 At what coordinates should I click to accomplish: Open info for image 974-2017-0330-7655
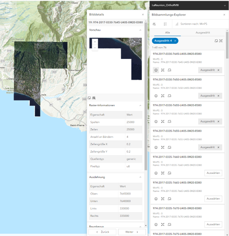tap(156, 122)
